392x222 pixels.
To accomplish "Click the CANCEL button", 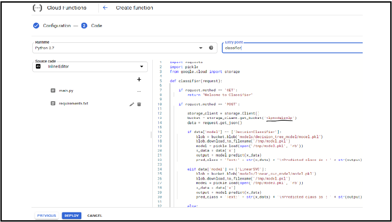I will click(95, 215).
